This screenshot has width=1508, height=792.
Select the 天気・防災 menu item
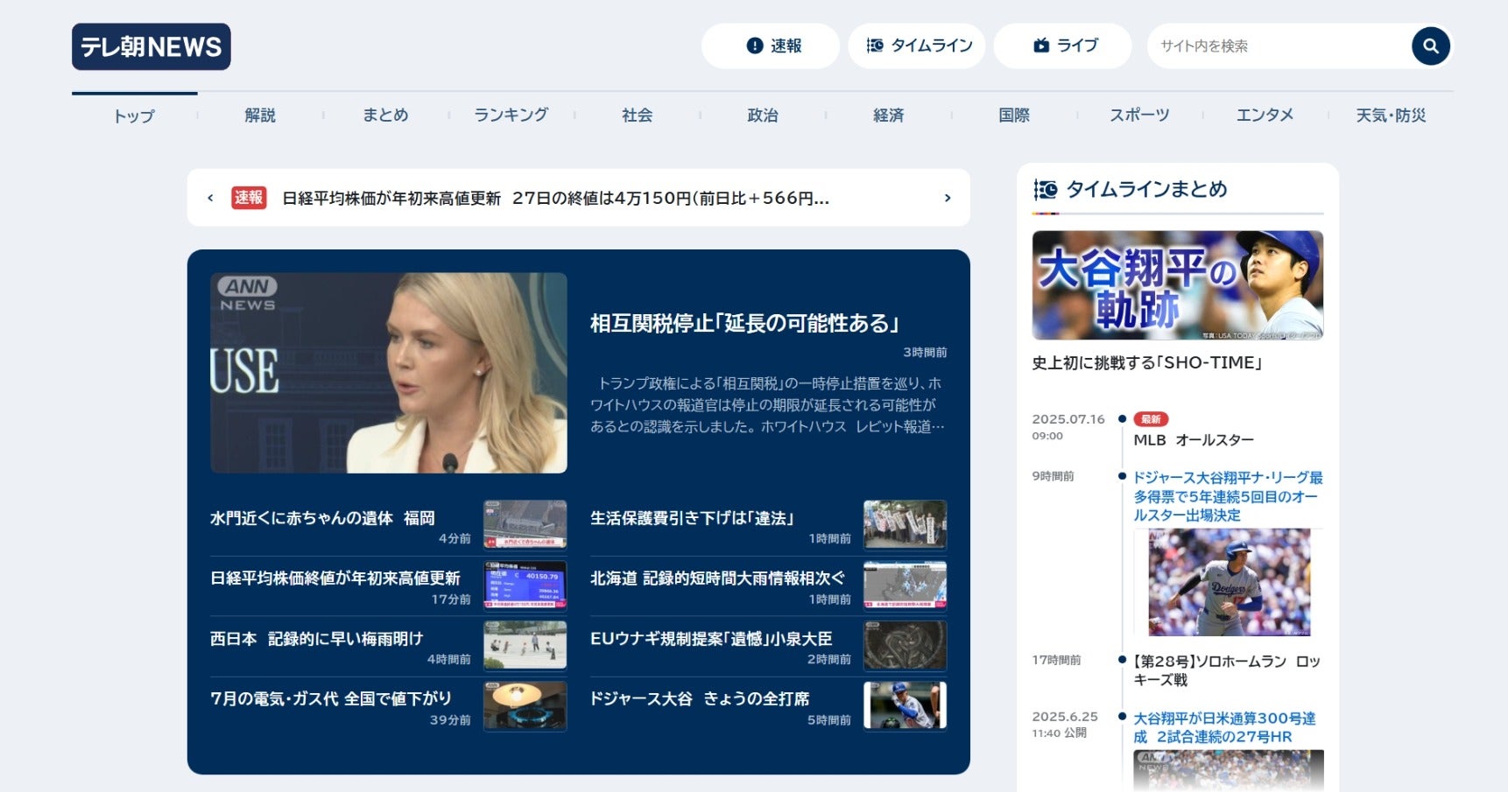[1391, 115]
